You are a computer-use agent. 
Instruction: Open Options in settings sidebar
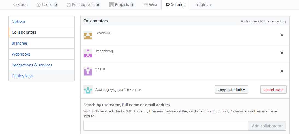pyautogui.click(x=42, y=21)
